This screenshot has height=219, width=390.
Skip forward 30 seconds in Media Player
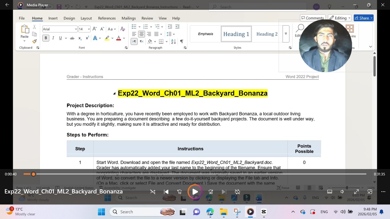(x=211, y=192)
